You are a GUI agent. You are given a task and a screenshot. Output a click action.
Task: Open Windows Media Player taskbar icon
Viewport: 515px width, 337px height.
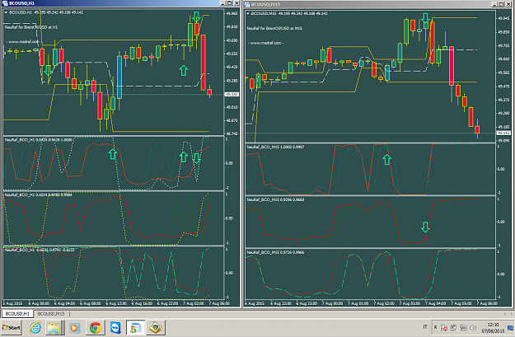tap(74, 327)
